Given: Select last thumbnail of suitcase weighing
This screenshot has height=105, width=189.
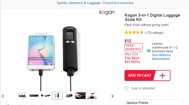Looking at the screenshot, I should click(92, 96).
